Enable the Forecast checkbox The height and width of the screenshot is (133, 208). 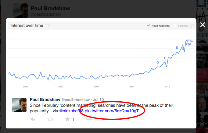pos(175,26)
